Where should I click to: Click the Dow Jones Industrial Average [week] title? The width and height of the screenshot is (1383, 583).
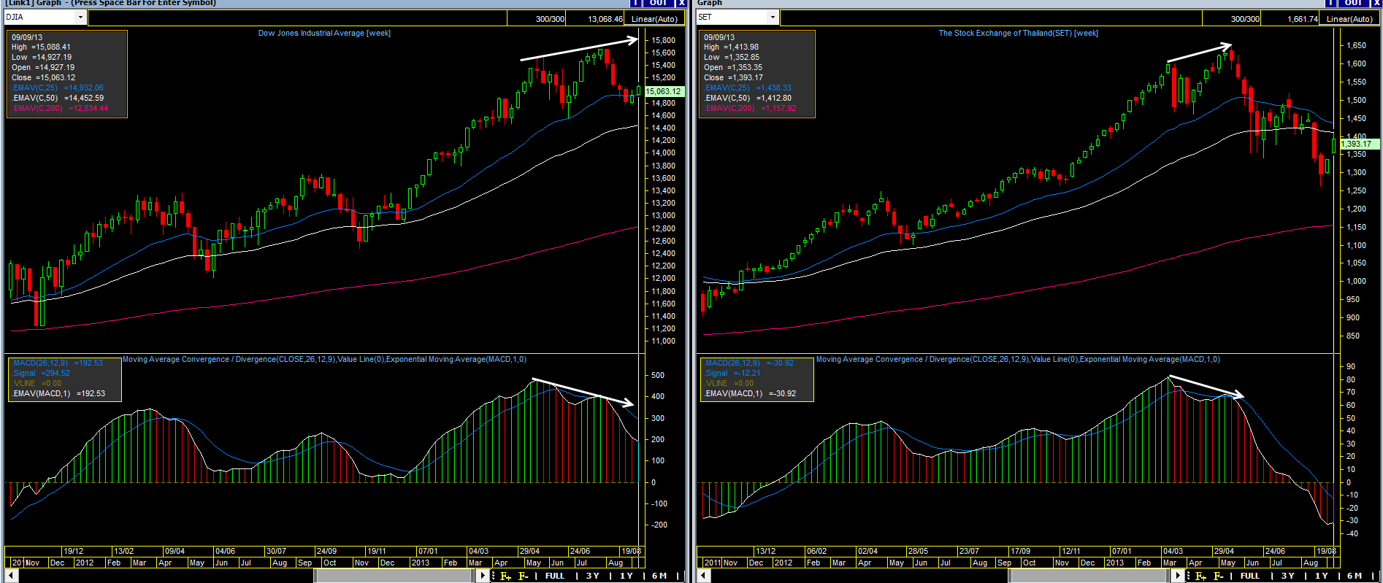coord(324,33)
